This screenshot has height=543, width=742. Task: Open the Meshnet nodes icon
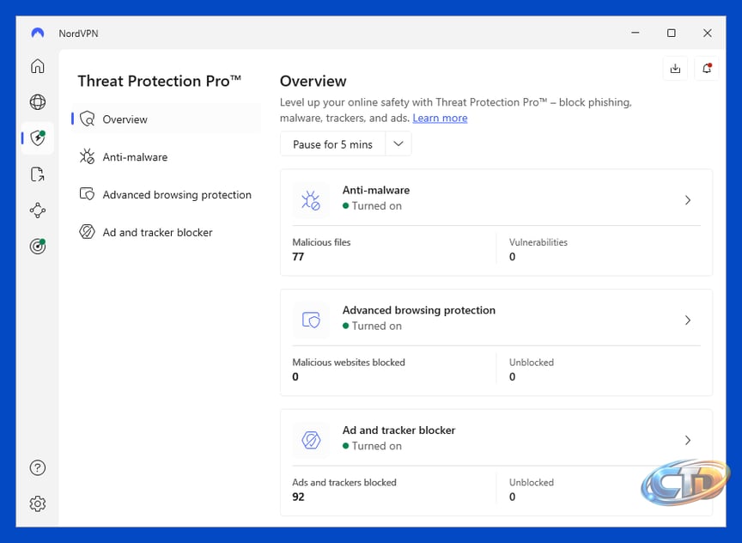pos(38,210)
